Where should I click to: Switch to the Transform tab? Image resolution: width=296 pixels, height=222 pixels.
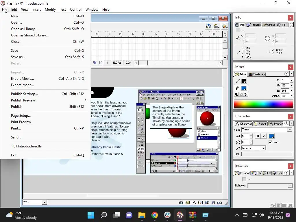point(254,25)
